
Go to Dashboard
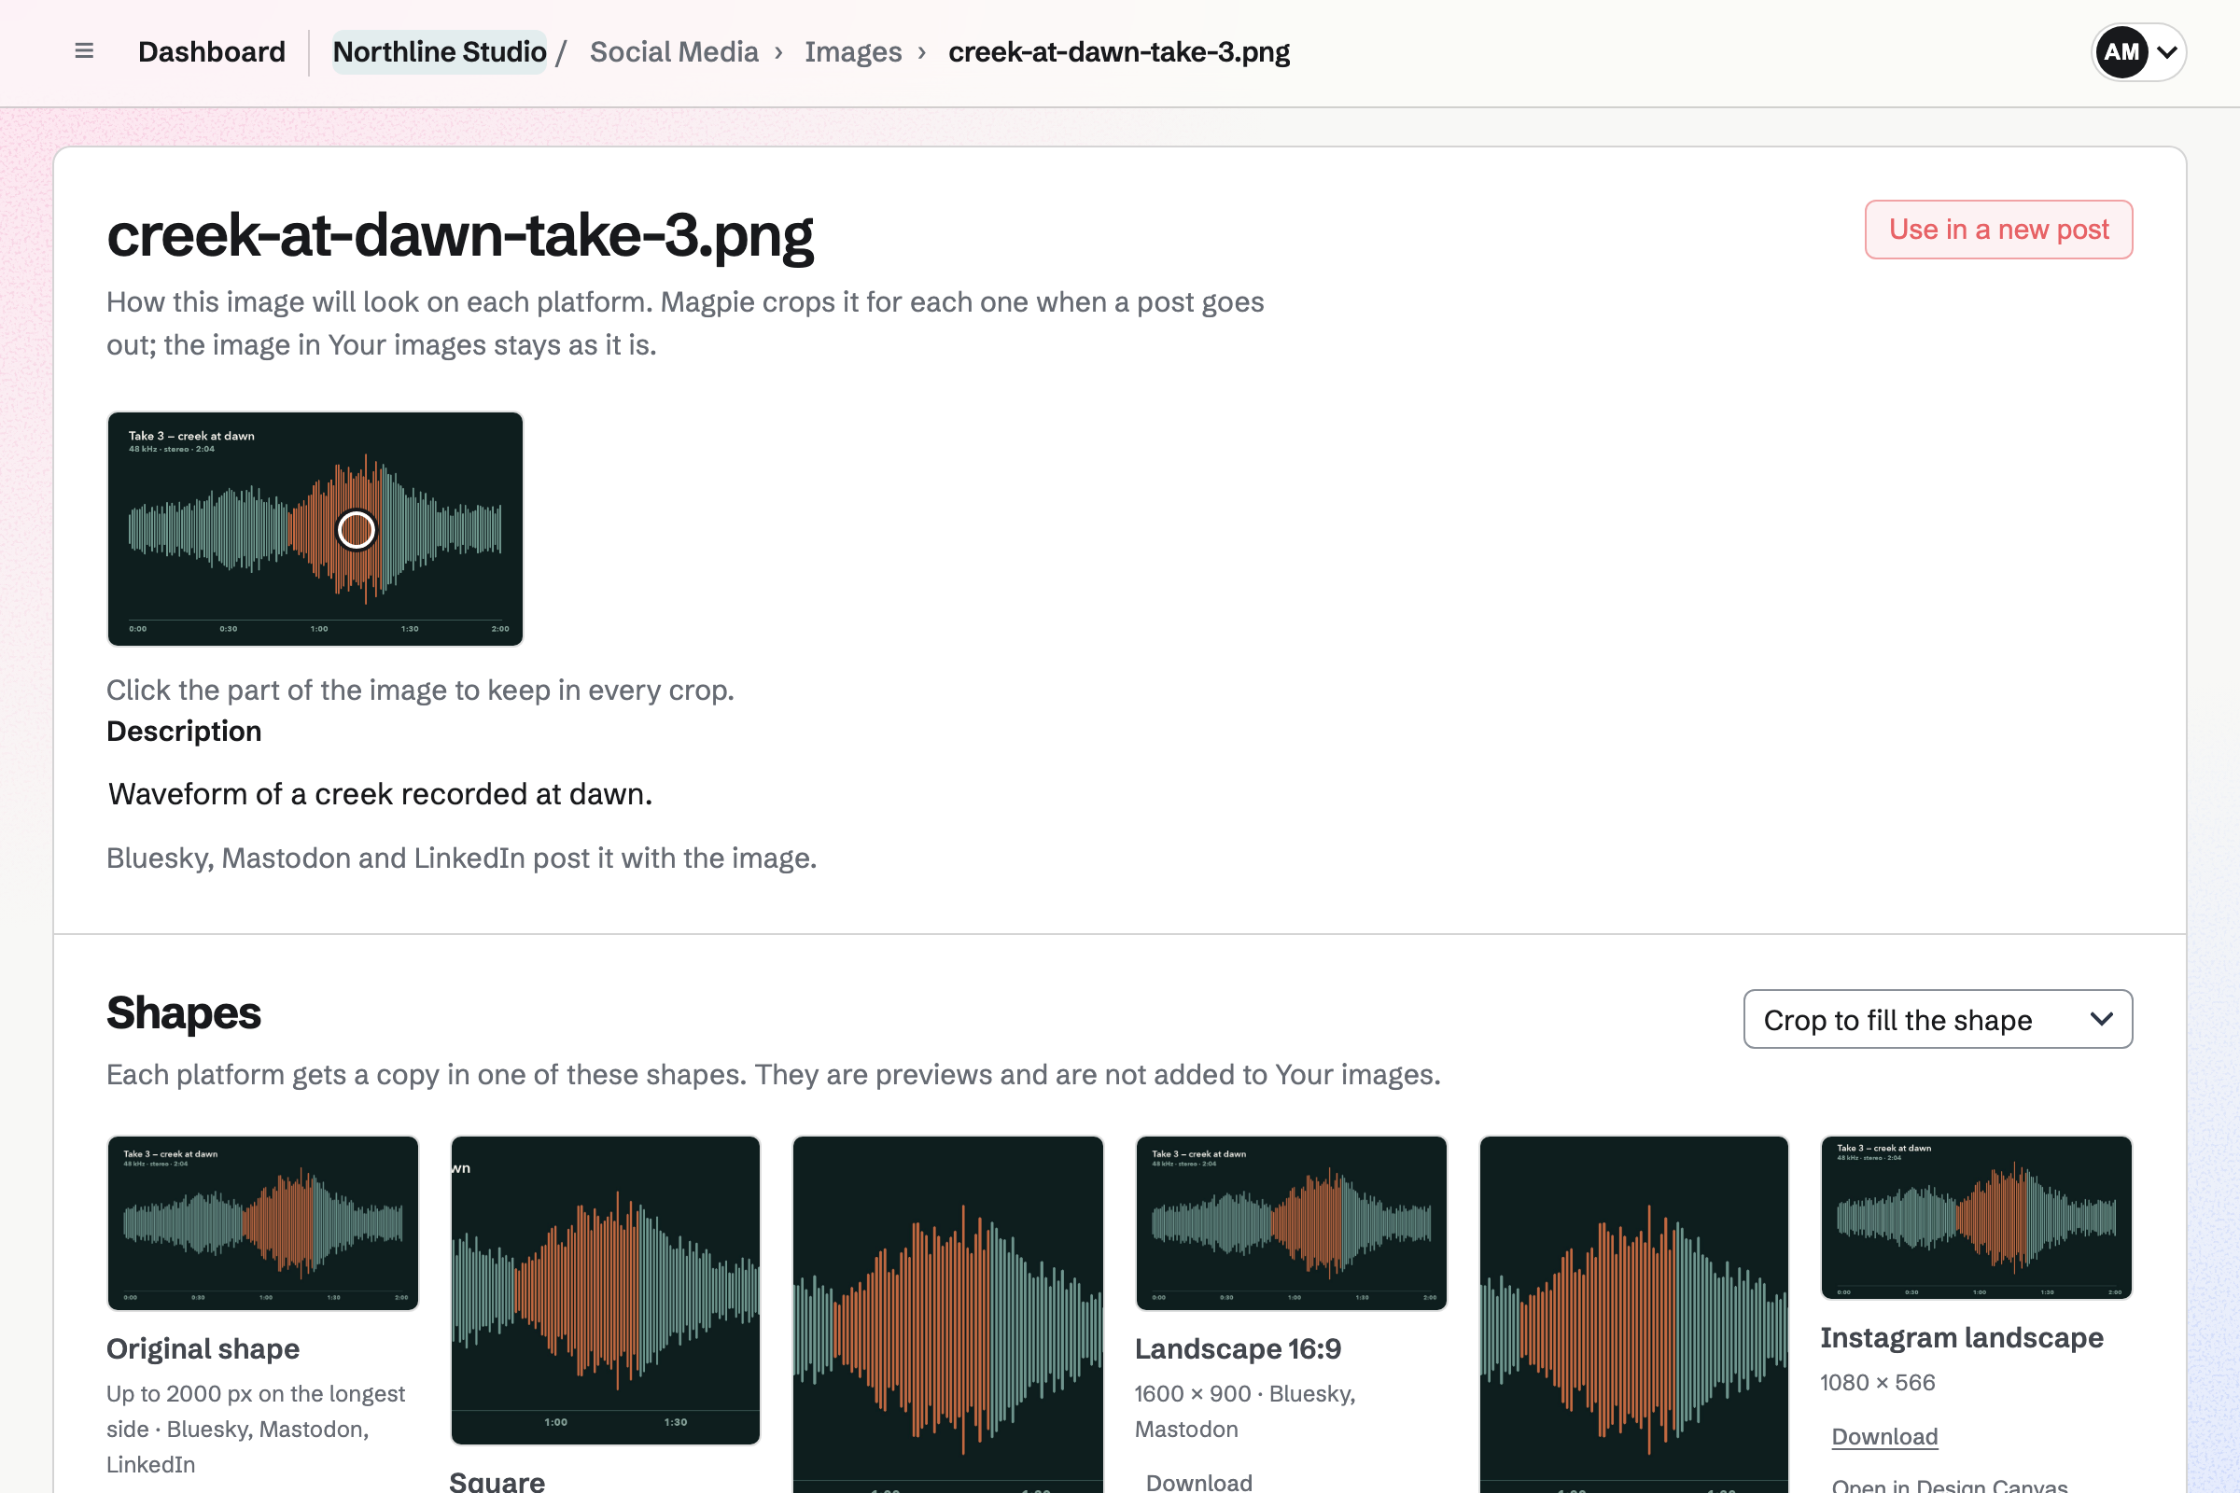212,51
